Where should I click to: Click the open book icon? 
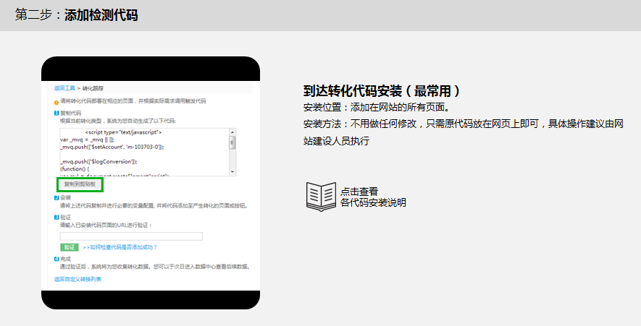[x=321, y=196]
